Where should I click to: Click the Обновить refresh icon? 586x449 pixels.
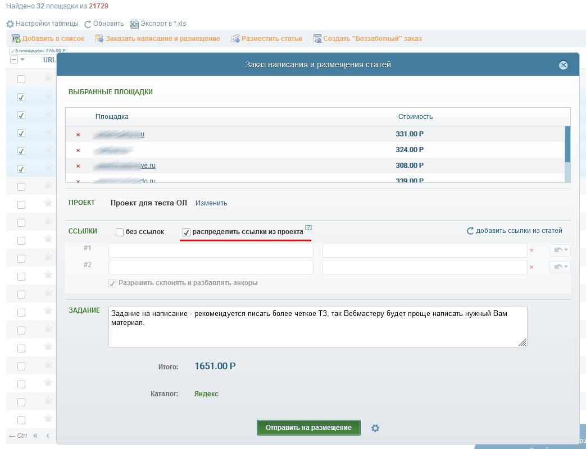pyautogui.click(x=88, y=24)
